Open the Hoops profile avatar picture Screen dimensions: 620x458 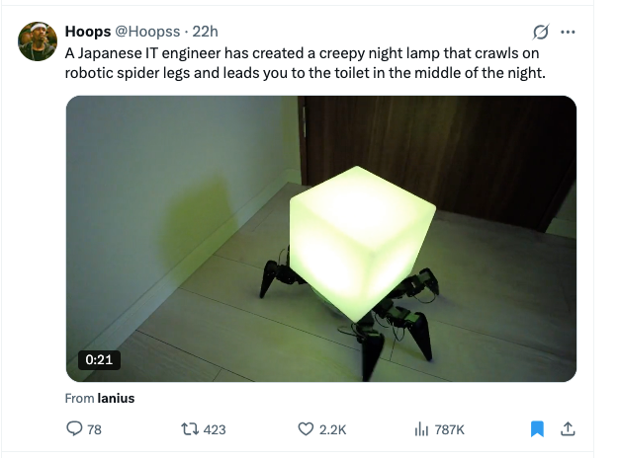click(38, 41)
